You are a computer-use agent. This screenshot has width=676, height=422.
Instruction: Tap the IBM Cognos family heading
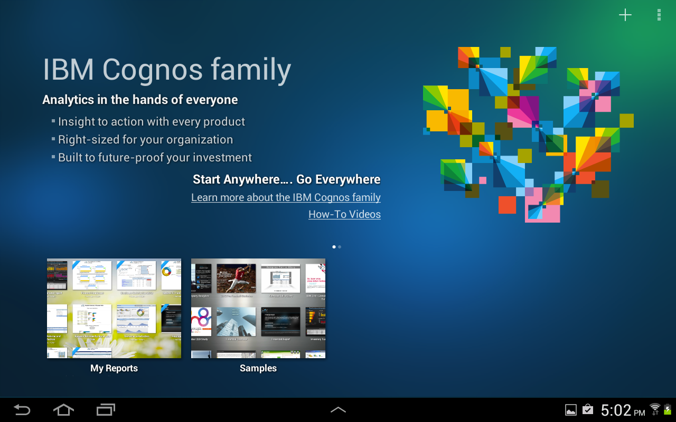(167, 70)
